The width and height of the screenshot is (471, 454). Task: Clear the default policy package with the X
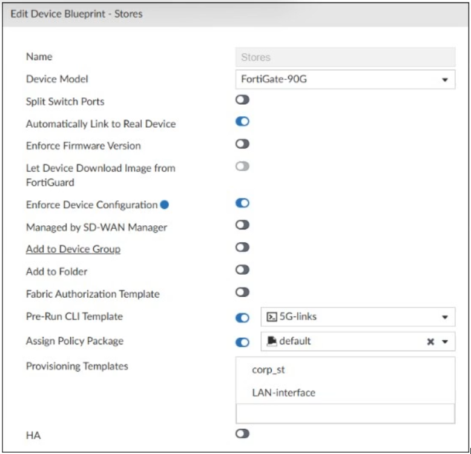tap(431, 342)
